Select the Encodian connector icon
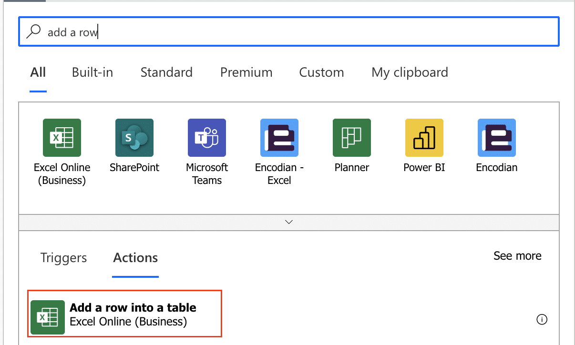The image size is (575, 345). pyautogui.click(x=497, y=138)
